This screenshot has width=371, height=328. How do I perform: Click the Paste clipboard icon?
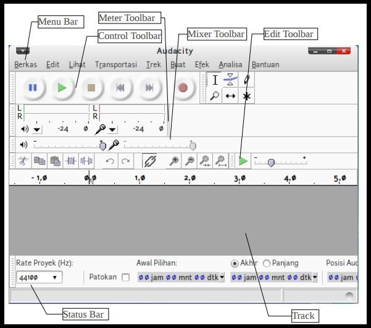(55, 161)
